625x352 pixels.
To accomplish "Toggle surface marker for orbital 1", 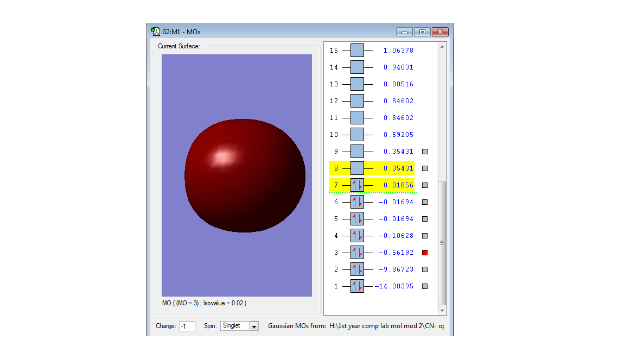I will [425, 286].
